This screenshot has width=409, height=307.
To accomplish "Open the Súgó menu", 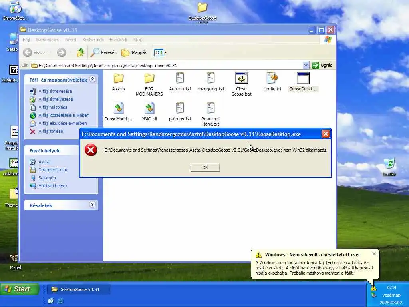I will [x=138, y=40].
